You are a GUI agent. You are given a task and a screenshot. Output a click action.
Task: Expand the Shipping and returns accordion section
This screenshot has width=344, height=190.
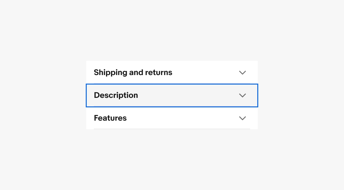pos(172,73)
